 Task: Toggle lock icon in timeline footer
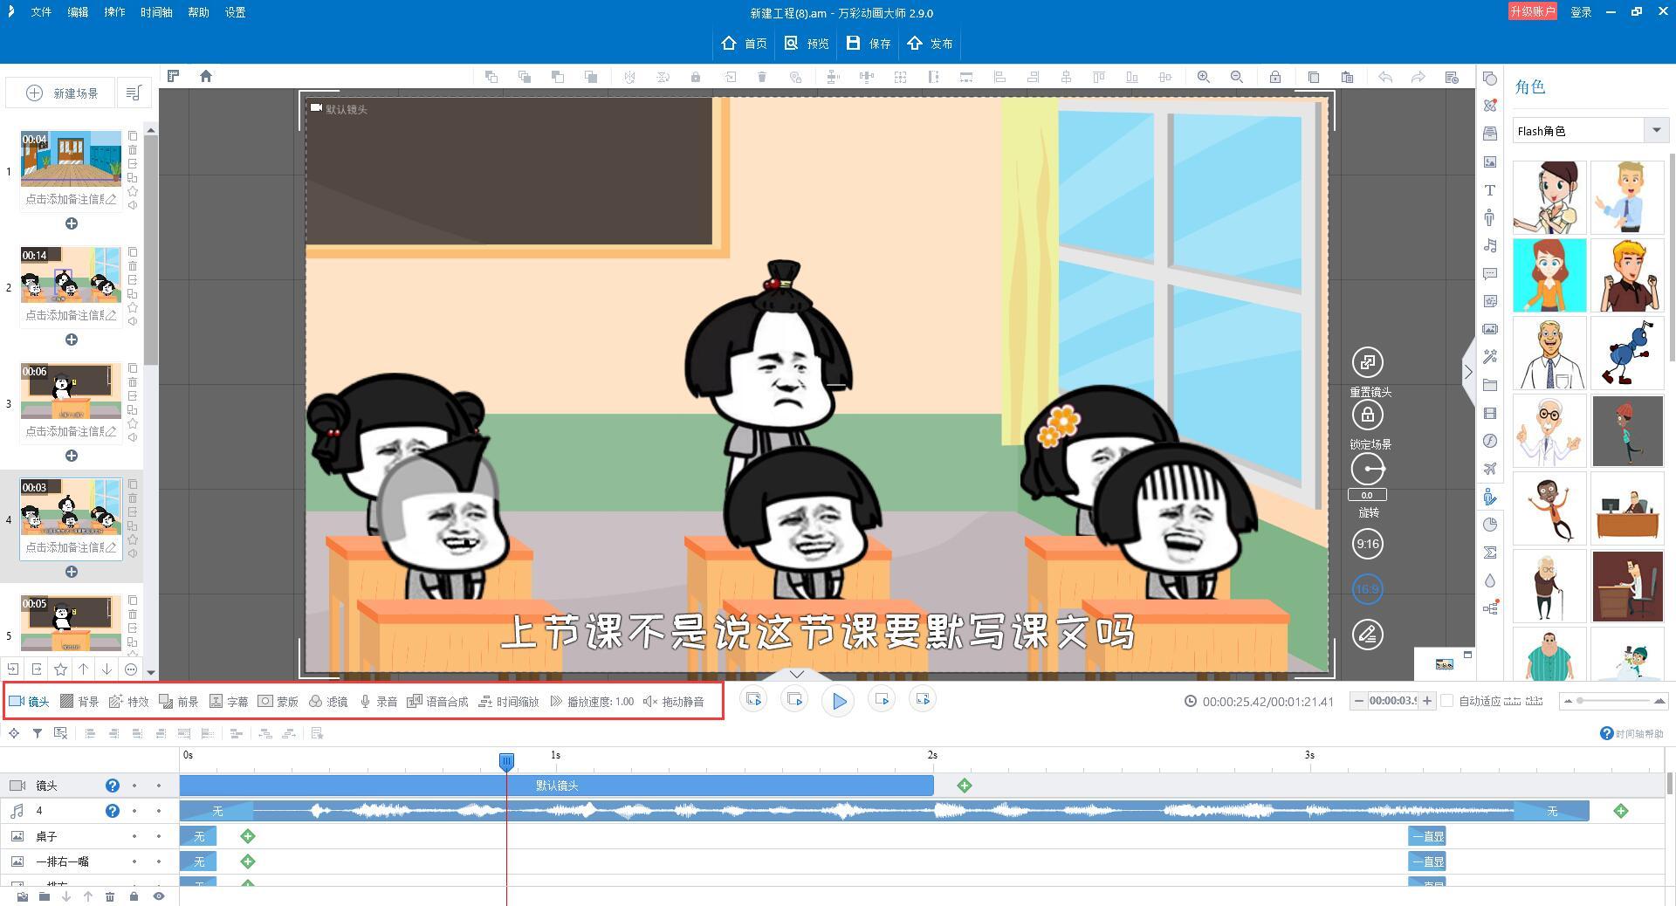pyautogui.click(x=134, y=896)
